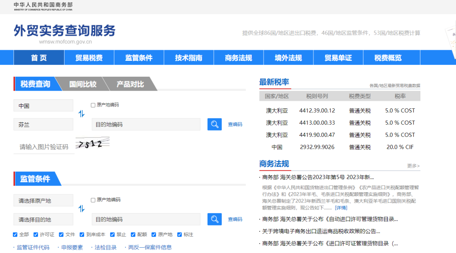Open the 芬兰 destination country selector

pyautogui.click(x=43, y=124)
